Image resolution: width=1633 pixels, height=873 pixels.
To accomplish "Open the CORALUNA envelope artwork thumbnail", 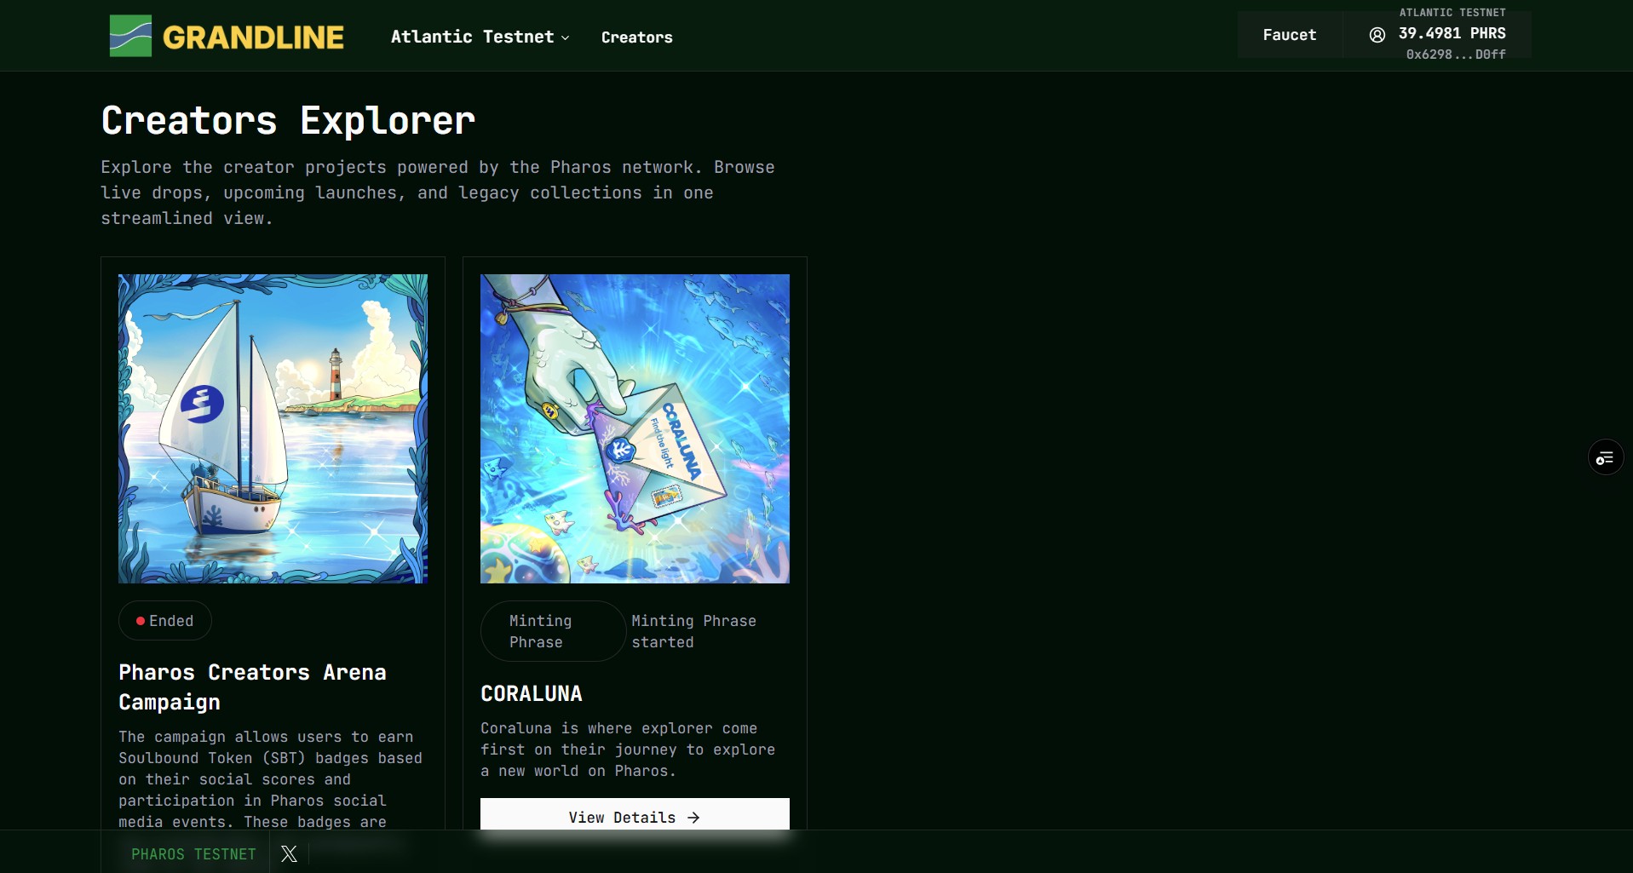I will pos(635,428).
